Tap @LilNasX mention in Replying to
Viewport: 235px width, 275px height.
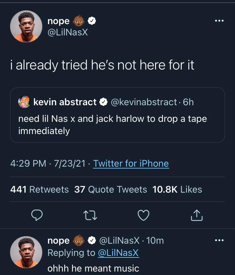coord(118,253)
